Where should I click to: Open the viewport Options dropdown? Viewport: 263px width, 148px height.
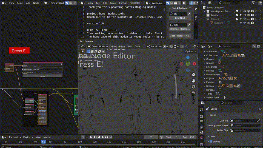pos(191,52)
